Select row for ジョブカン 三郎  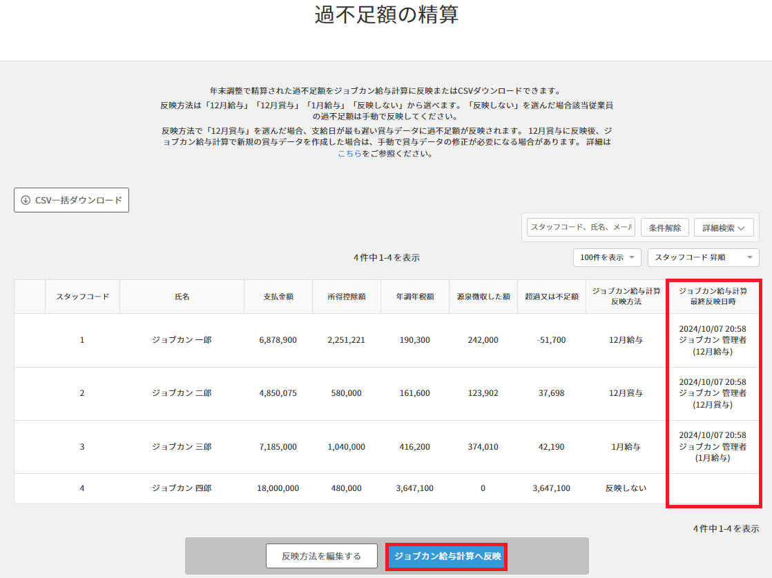182,447
